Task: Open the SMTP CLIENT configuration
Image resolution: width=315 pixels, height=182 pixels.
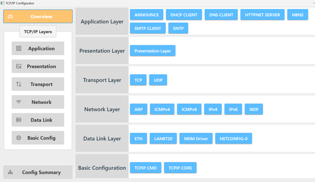Action: pyautogui.click(x=148, y=28)
